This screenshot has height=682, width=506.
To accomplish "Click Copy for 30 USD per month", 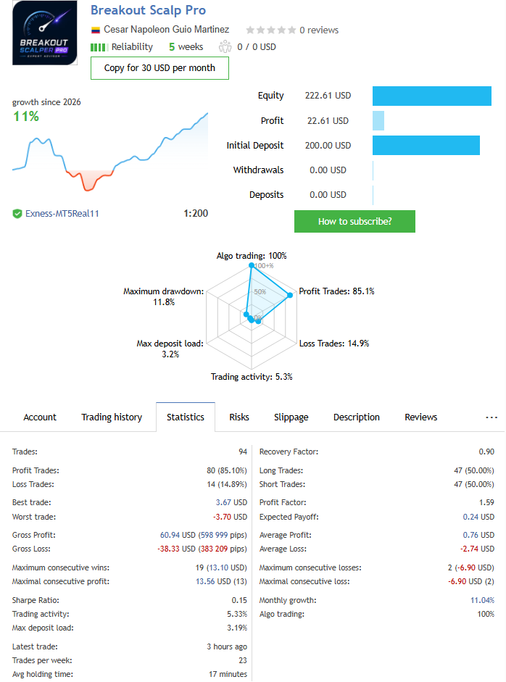I will click(x=159, y=68).
